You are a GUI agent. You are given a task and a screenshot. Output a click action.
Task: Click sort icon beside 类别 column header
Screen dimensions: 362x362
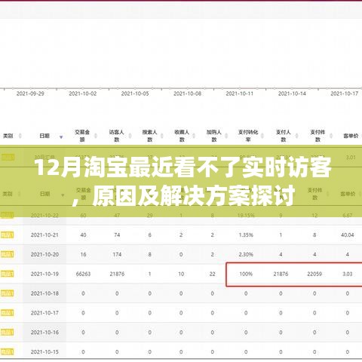click(x=20, y=136)
